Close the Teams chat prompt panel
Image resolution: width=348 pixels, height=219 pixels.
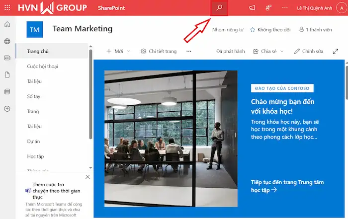pos(88,177)
